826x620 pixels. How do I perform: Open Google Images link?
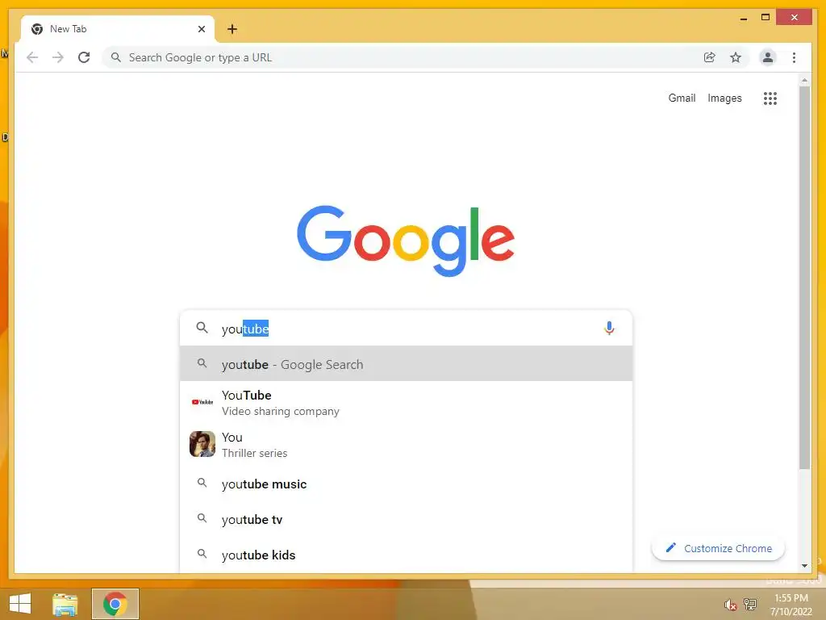tap(724, 98)
